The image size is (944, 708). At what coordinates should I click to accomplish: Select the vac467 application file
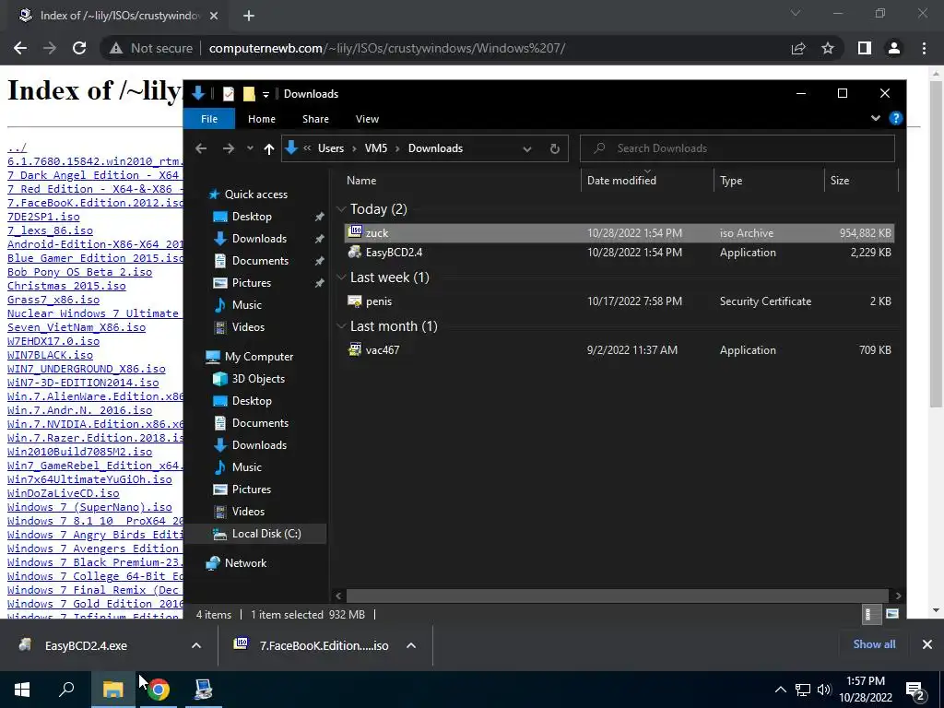tap(619, 349)
